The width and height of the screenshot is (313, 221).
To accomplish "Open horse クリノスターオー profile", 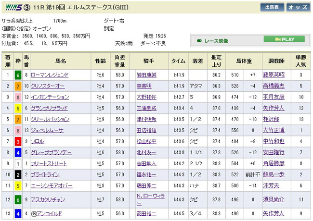I will tap(47, 86).
